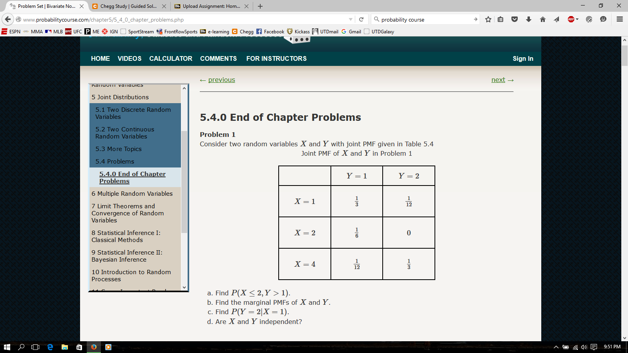
Task: Click Sign In at top right
Action: pos(523,58)
